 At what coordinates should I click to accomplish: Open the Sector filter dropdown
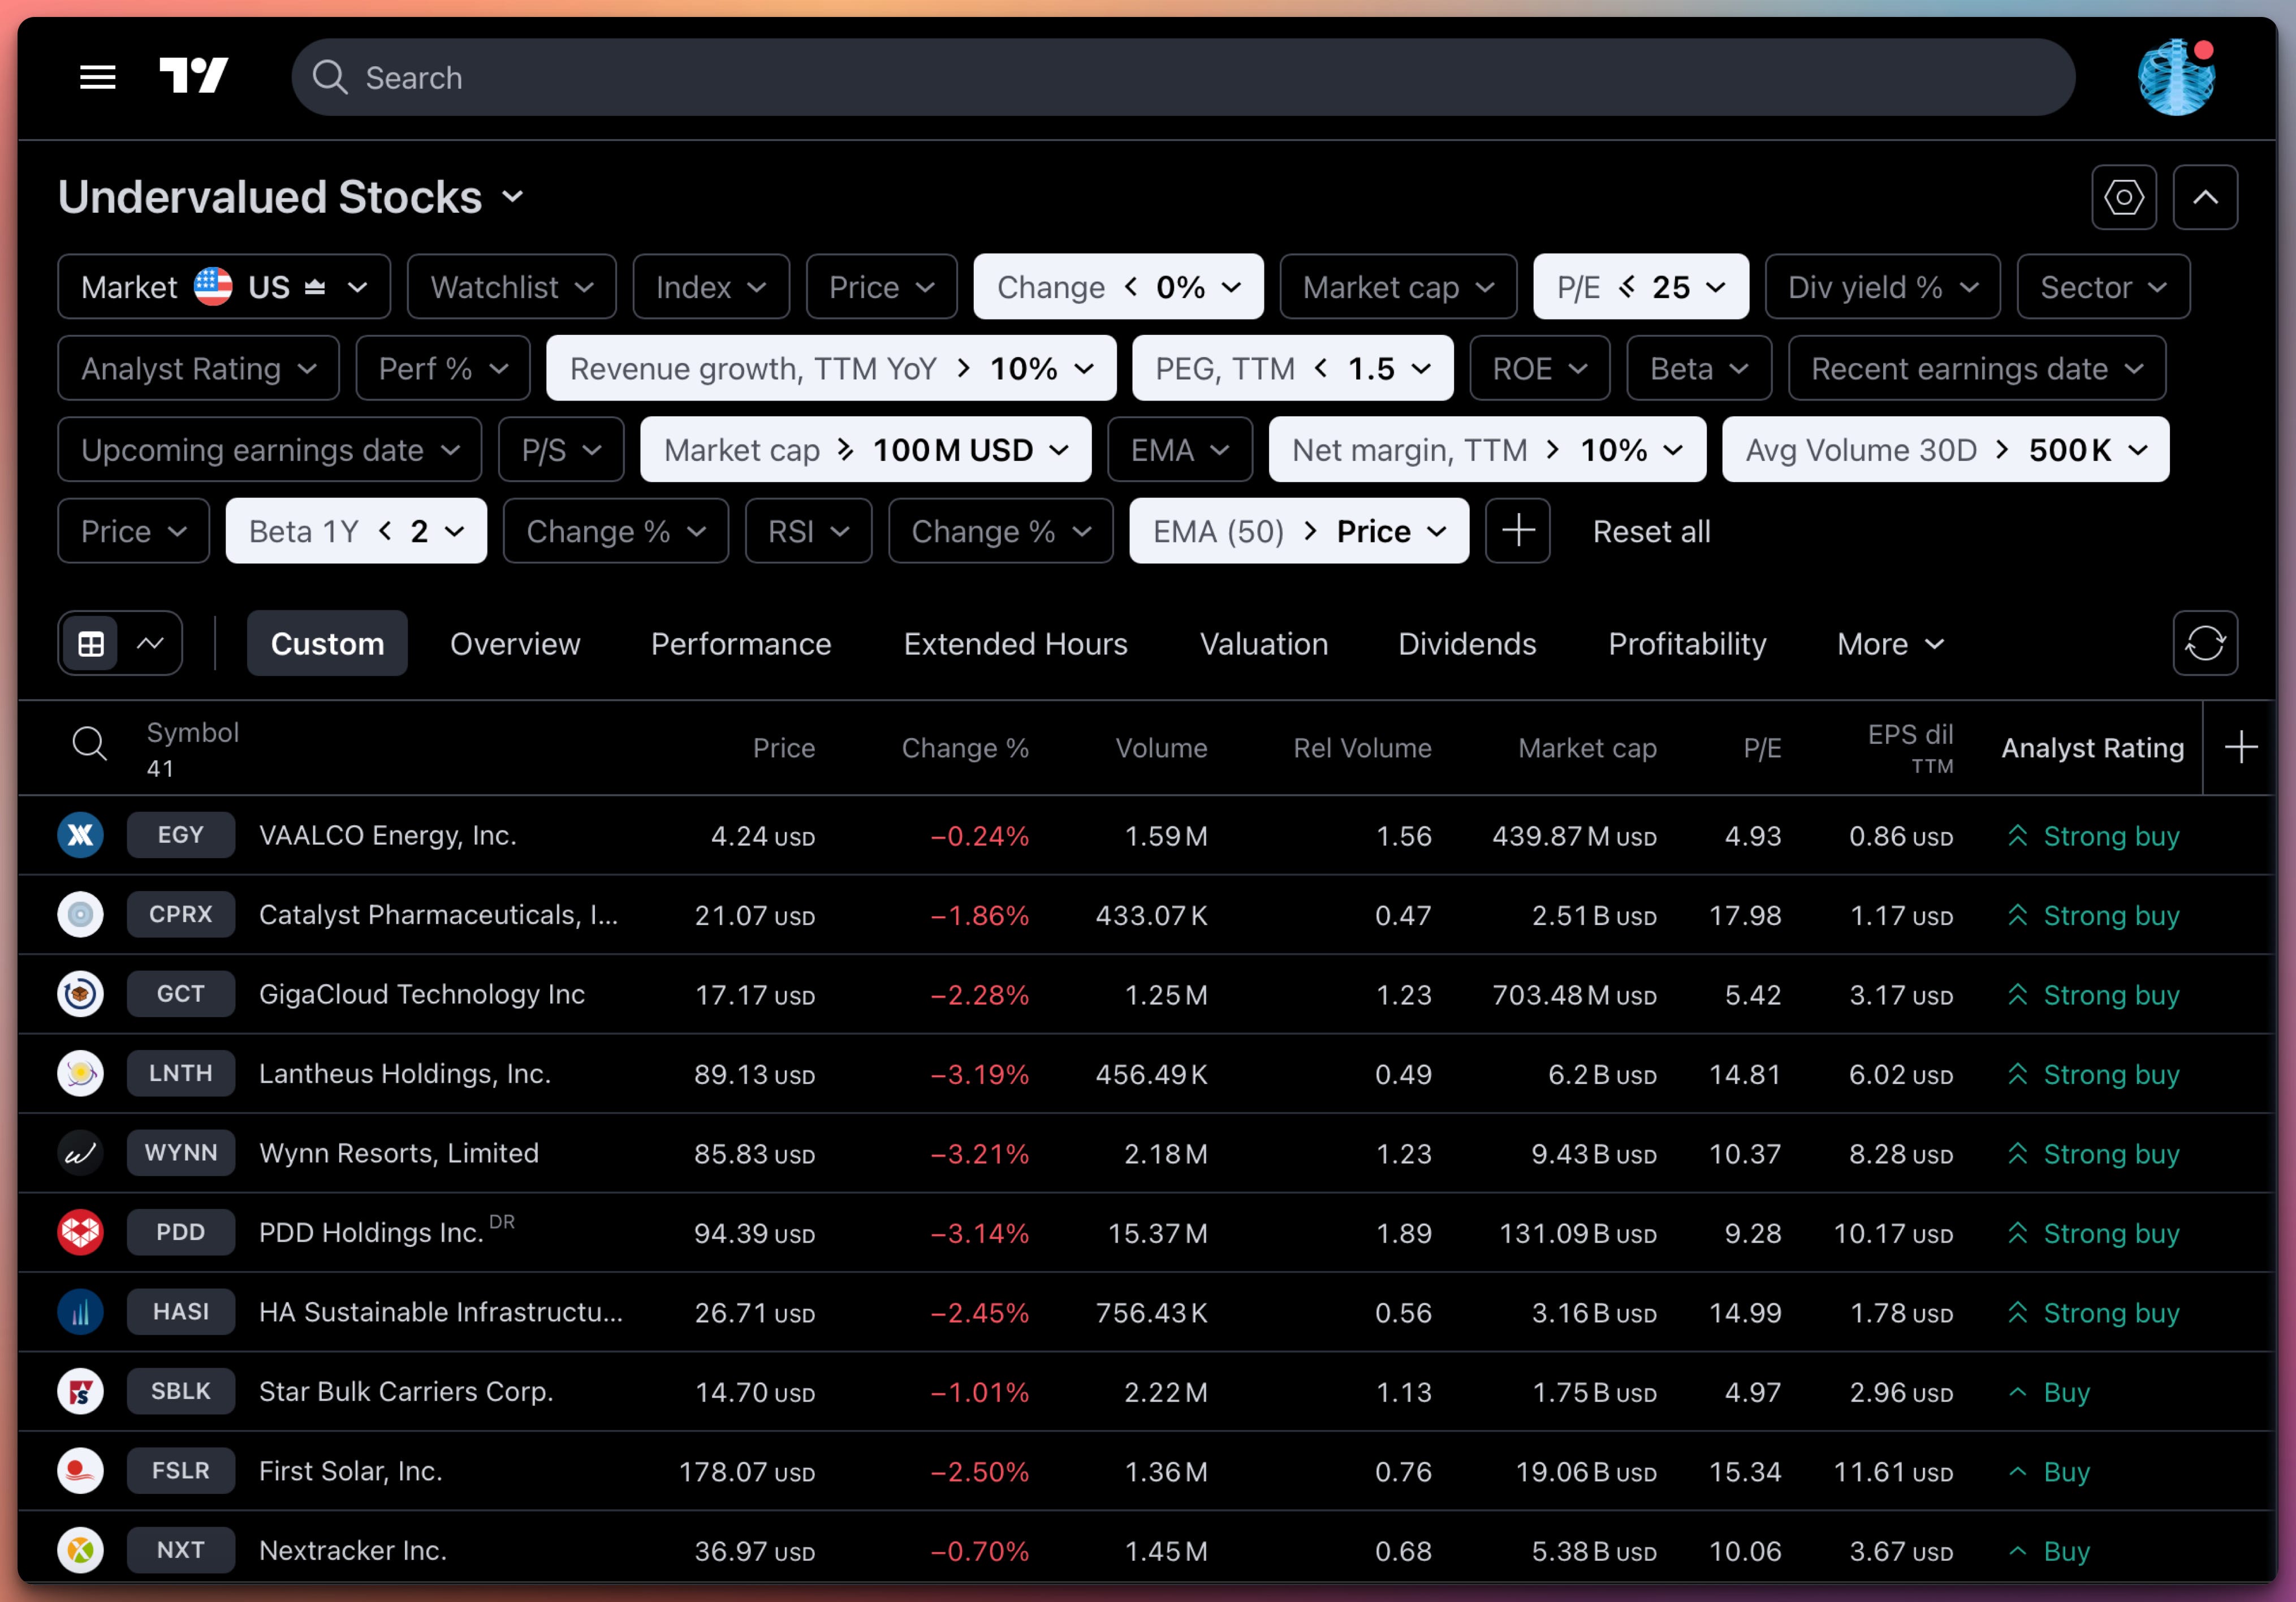point(2103,287)
